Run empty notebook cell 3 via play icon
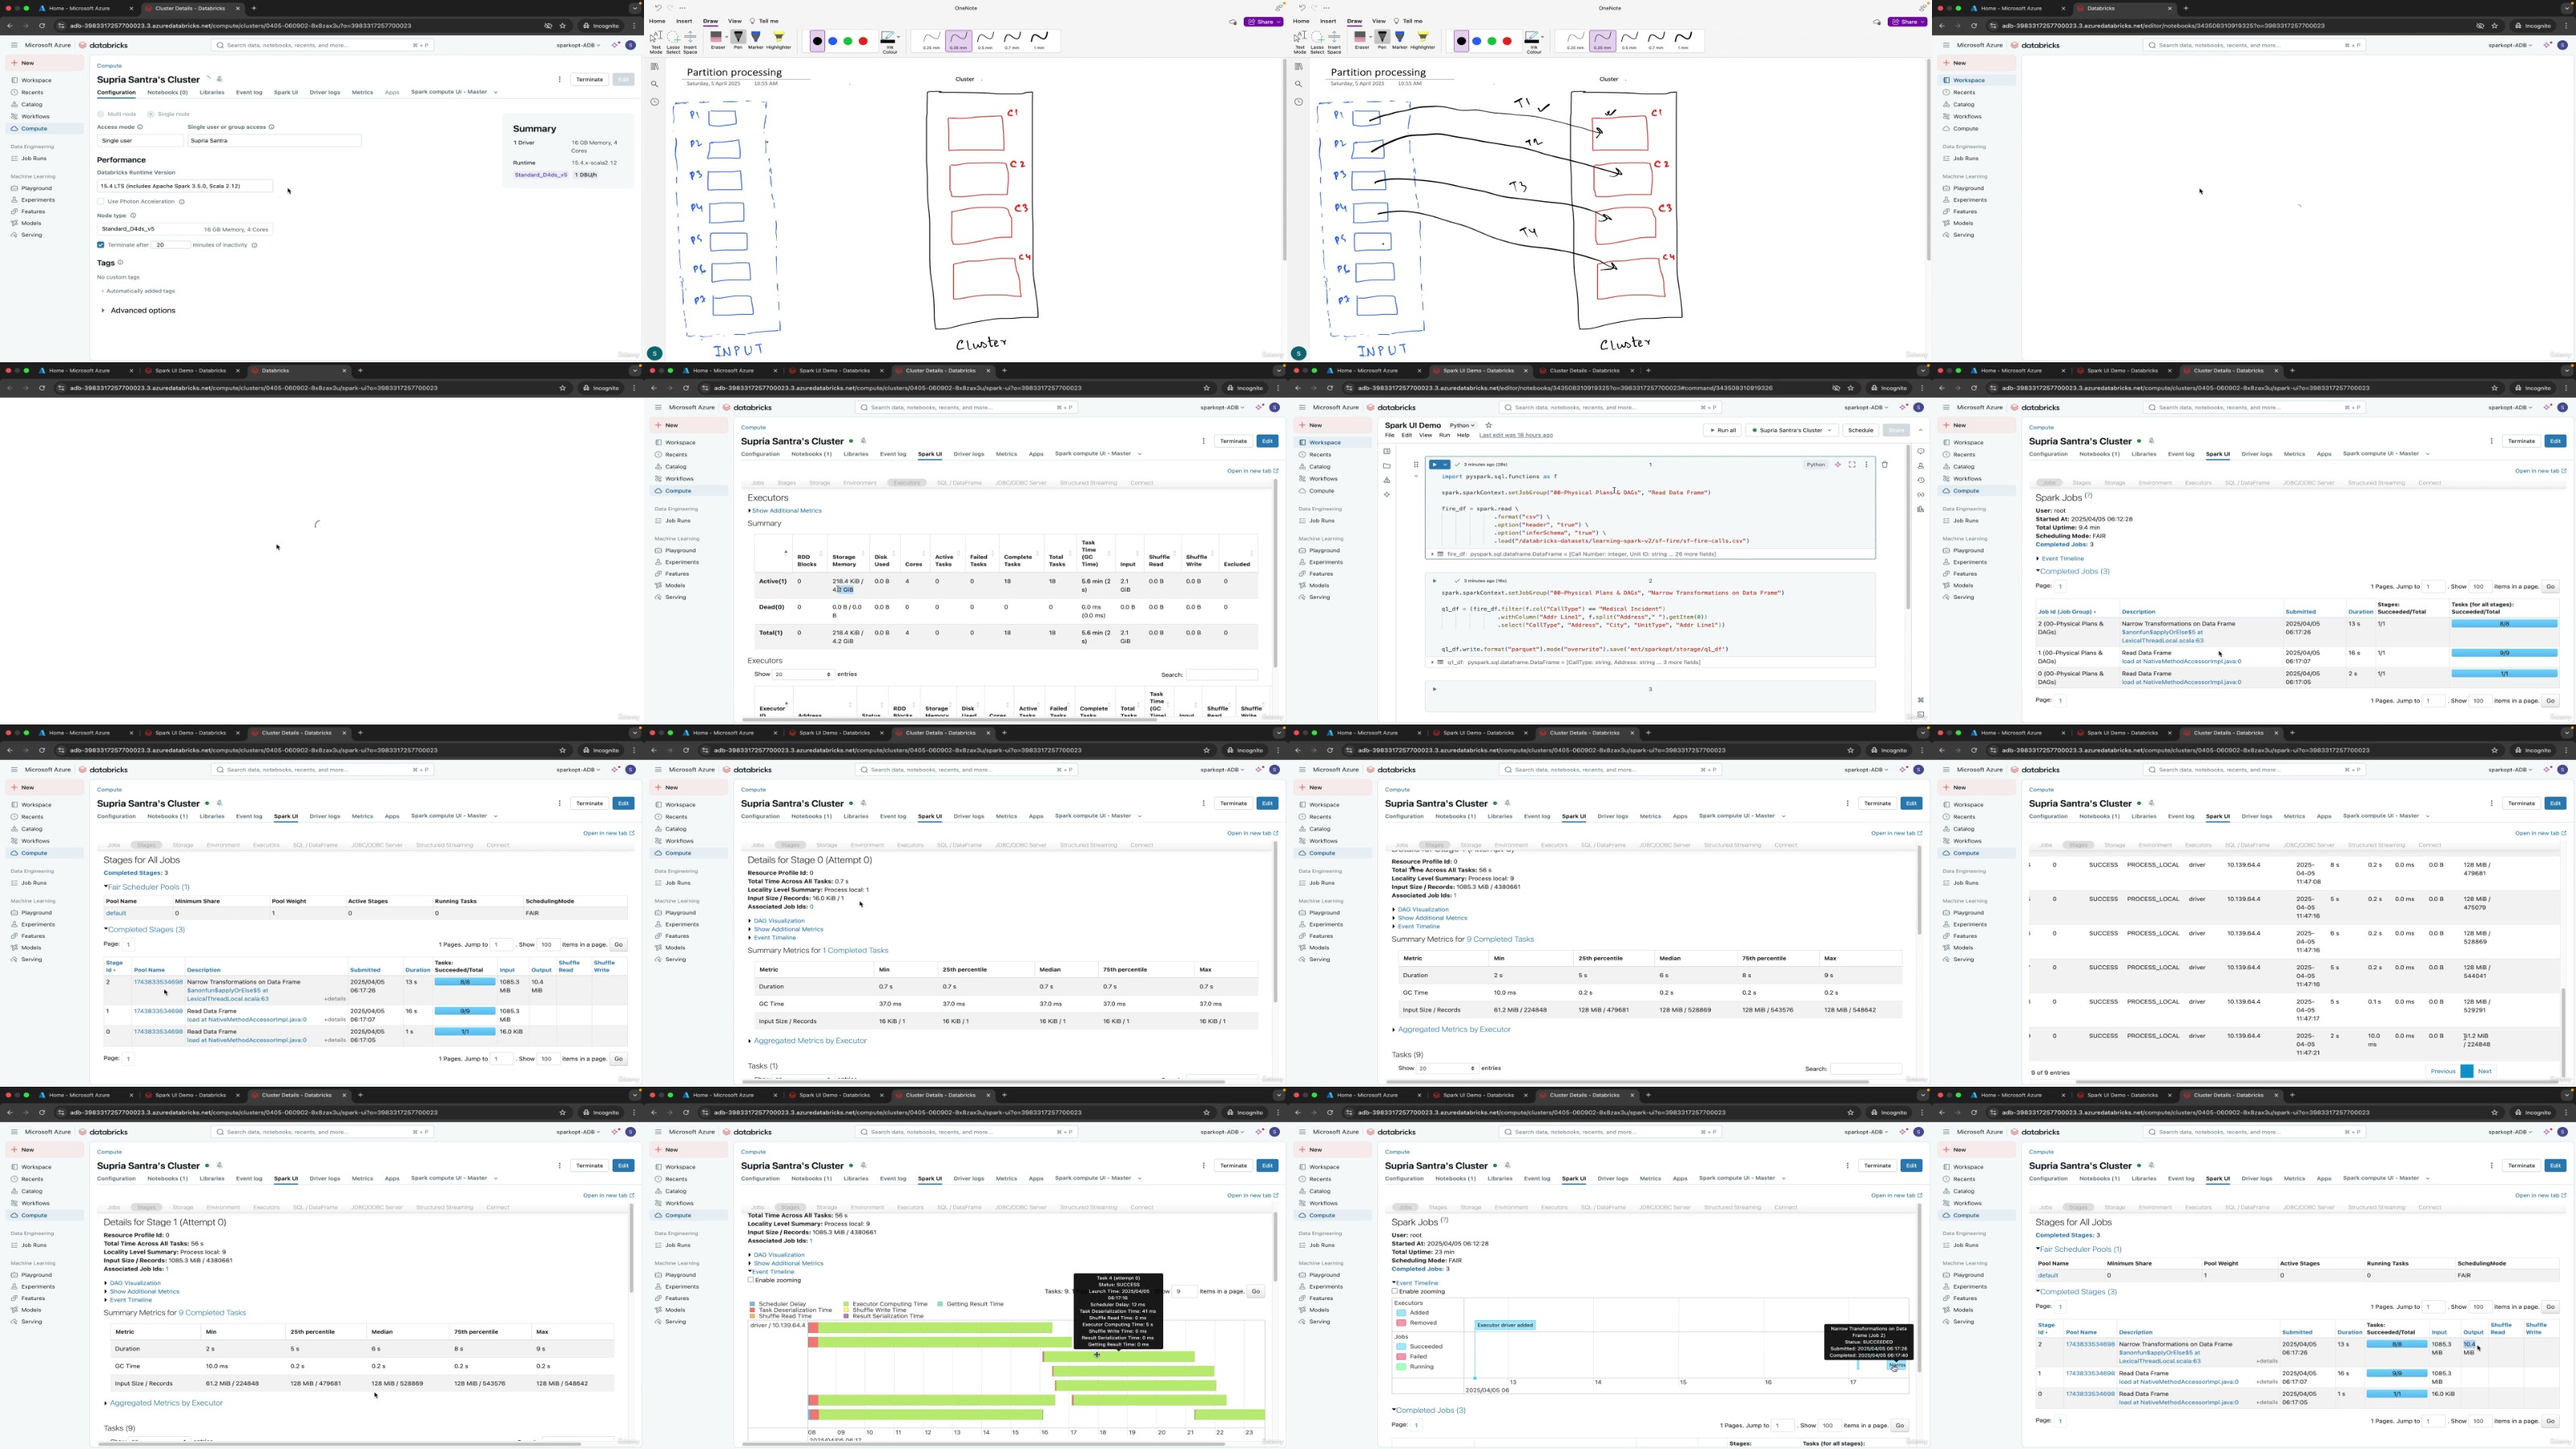2576x1449 pixels. (1434, 689)
